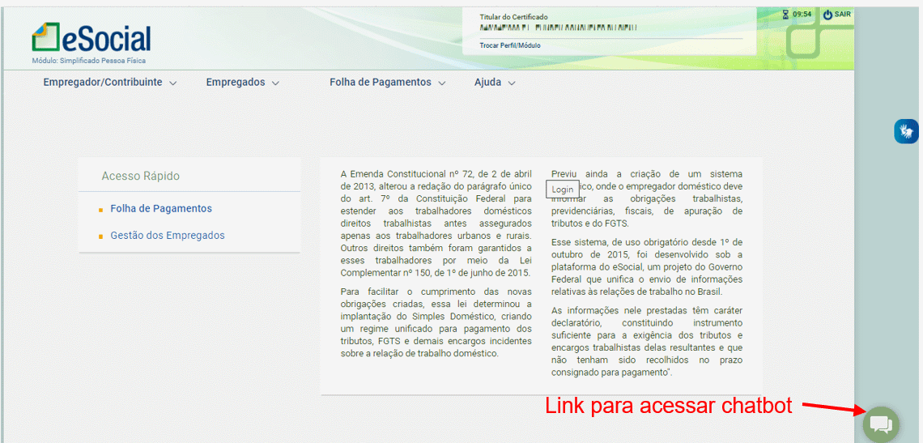This screenshot has width=923, height=443.
Task: Activate the VLibras sign language accessibility icon
Action: (906, 130)
